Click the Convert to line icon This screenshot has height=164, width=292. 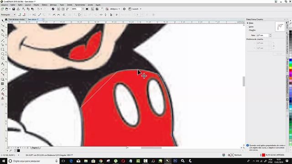40,15
